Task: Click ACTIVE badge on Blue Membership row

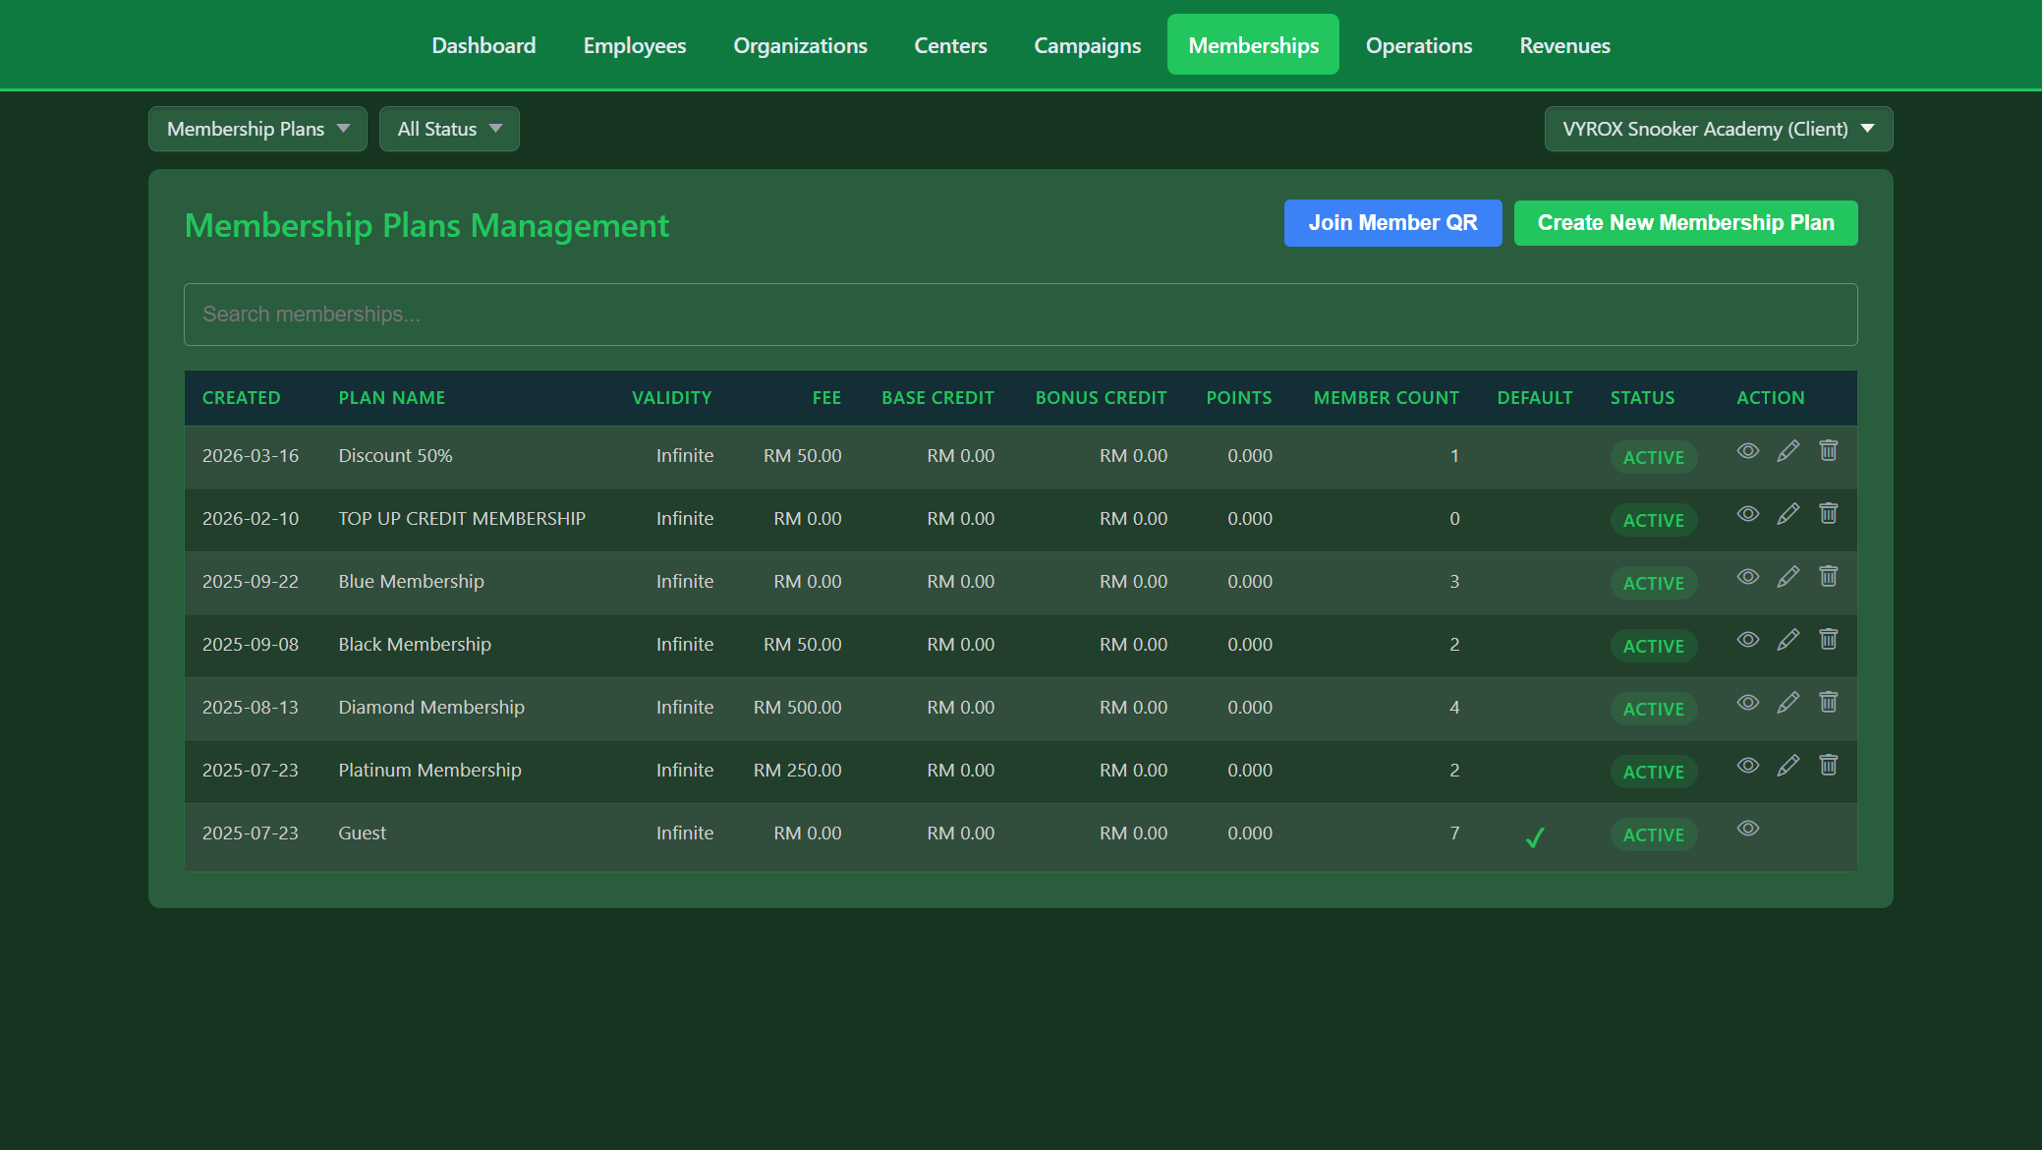Action: click(1653, 584)
